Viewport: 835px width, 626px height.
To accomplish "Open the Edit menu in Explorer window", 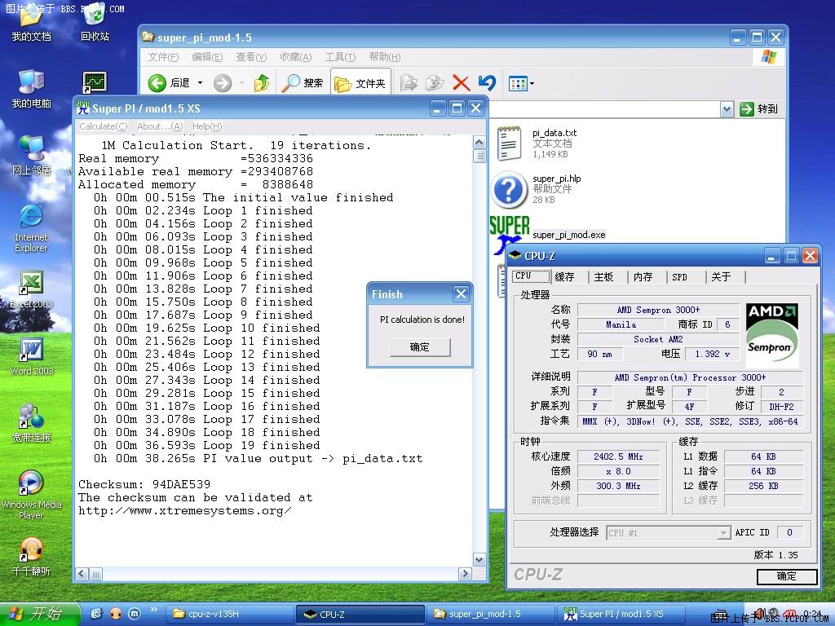I will click(x=207, y=57).
